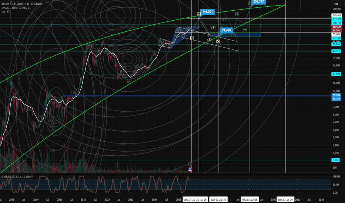Click the 2023 year on the time axis
Image resolution: width=345 pixels, height=203 pixels.
click(x=131, y=200)
